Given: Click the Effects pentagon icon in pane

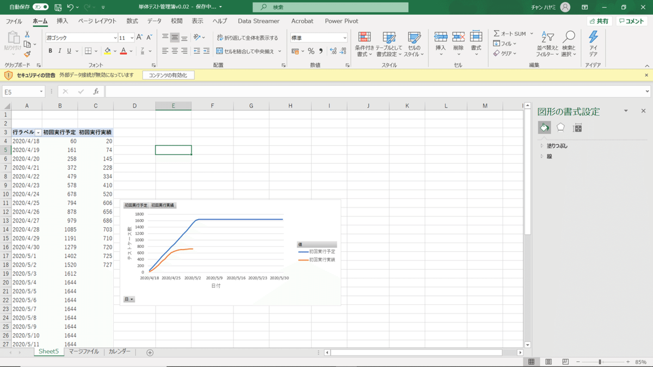Looking at the screenshot, I should [x=560, y=127].
